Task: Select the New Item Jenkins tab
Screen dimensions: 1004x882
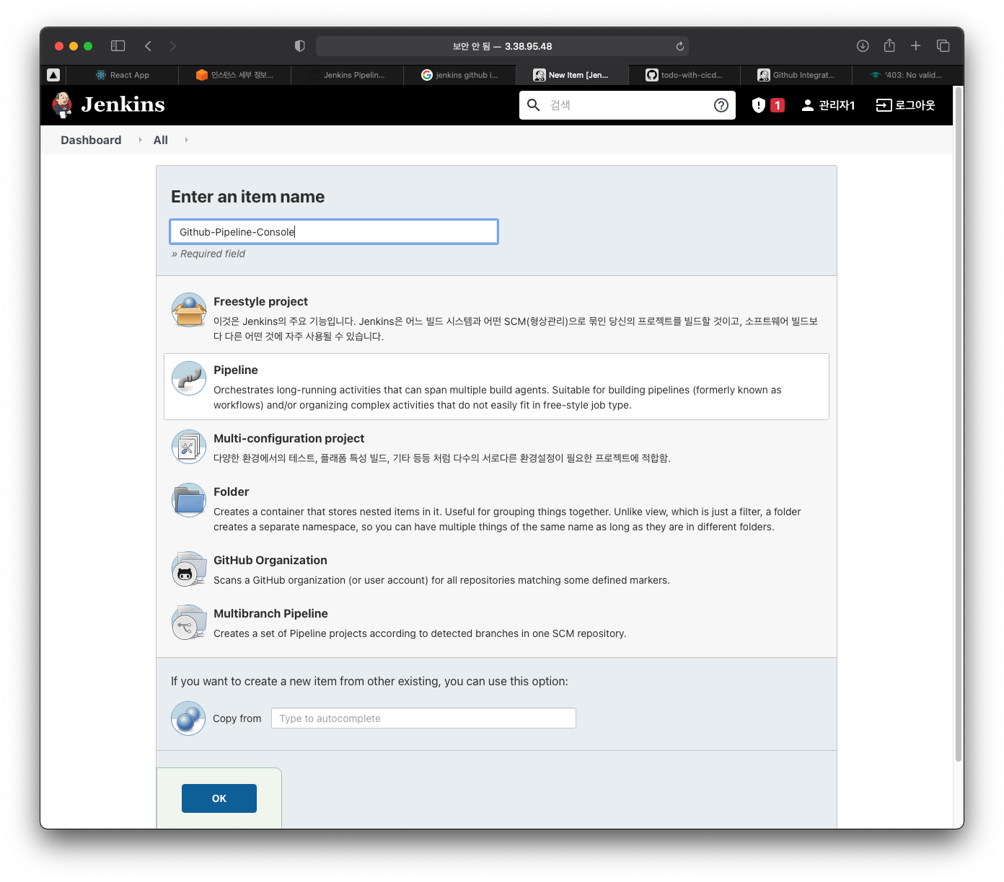Action: pyautogui.click(x=572, y=75)
